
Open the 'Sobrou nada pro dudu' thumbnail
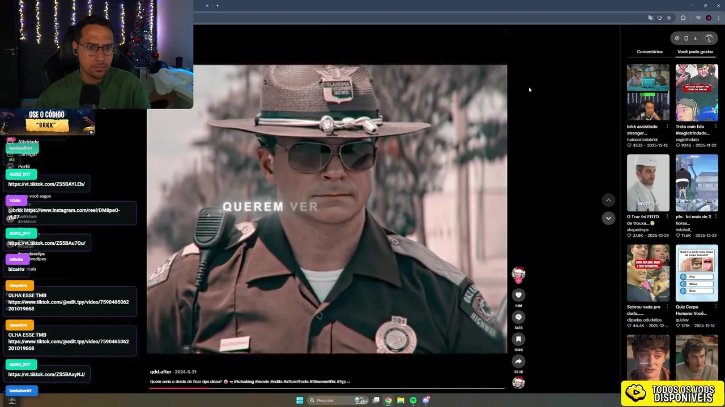(x=648, y=273)
